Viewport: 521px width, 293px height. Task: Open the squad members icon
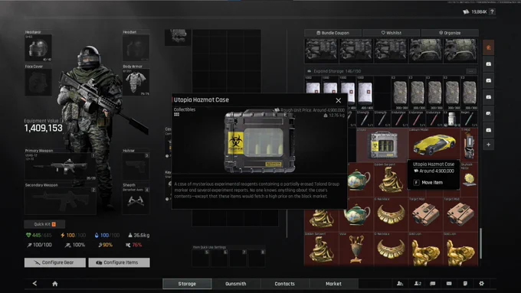coord(418,283)
